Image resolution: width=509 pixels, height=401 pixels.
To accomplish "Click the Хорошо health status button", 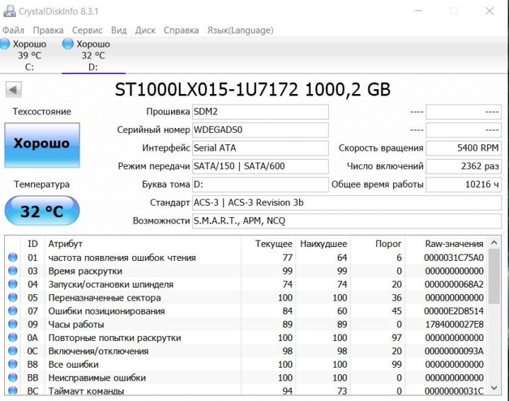I will (42, 144).
